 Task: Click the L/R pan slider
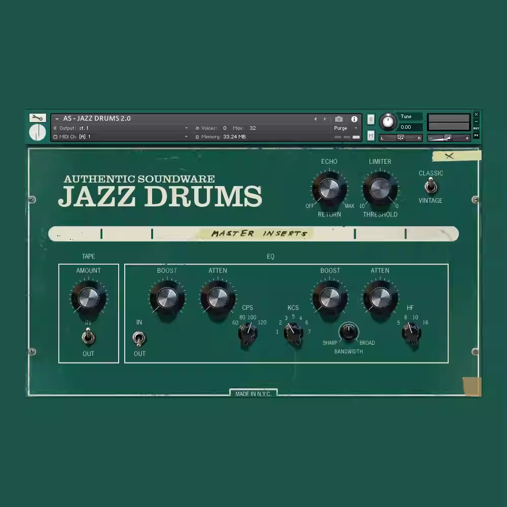(x=401, y=138)
